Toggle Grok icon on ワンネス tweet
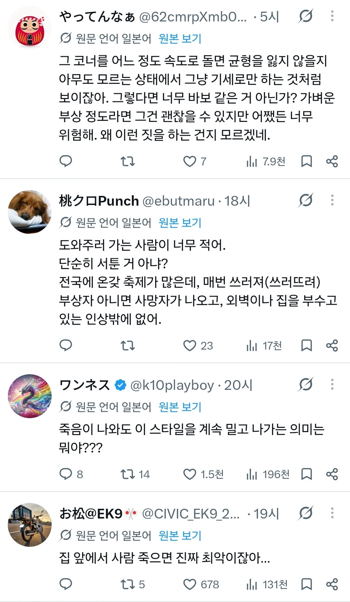Image resolution: width=350 pixels, height=602 pixels. tap(306, 385)
